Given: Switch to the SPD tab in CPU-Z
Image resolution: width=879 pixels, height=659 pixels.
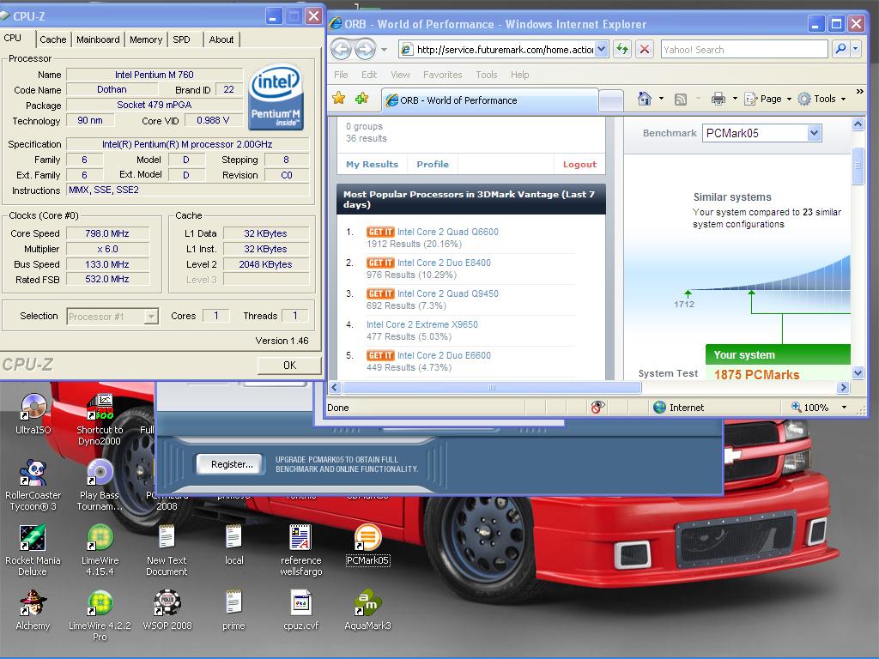Looking at the screenshot, I should click(181, 39).
